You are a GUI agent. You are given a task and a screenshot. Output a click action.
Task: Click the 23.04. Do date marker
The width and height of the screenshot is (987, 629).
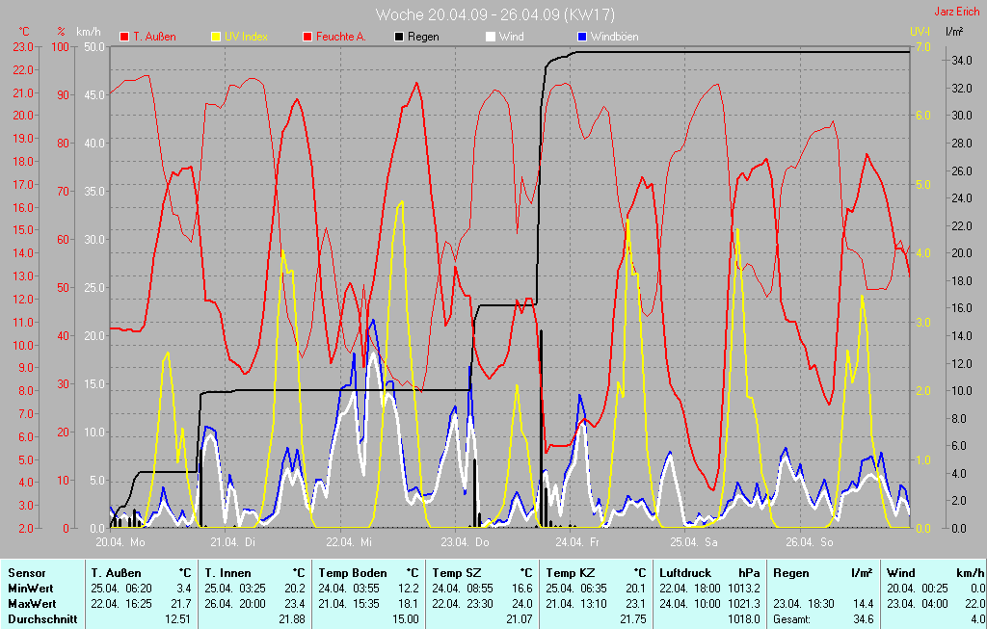click(x=465, y=541)
